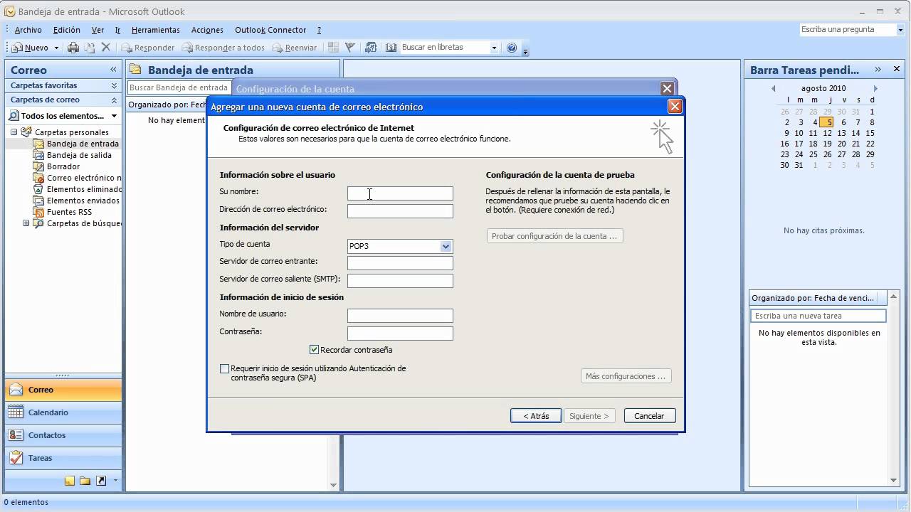911x512 pixels.
Task: Open the Buscar en libretas dropdown arrow
Action: coord(494,48)
